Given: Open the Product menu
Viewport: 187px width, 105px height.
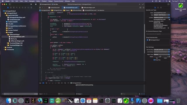Looking at the screenshot, I should tap(44, 1).
